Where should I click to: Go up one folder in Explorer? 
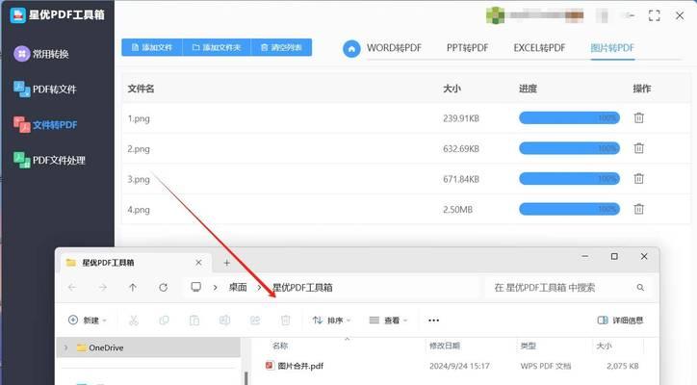pos(133,288)
